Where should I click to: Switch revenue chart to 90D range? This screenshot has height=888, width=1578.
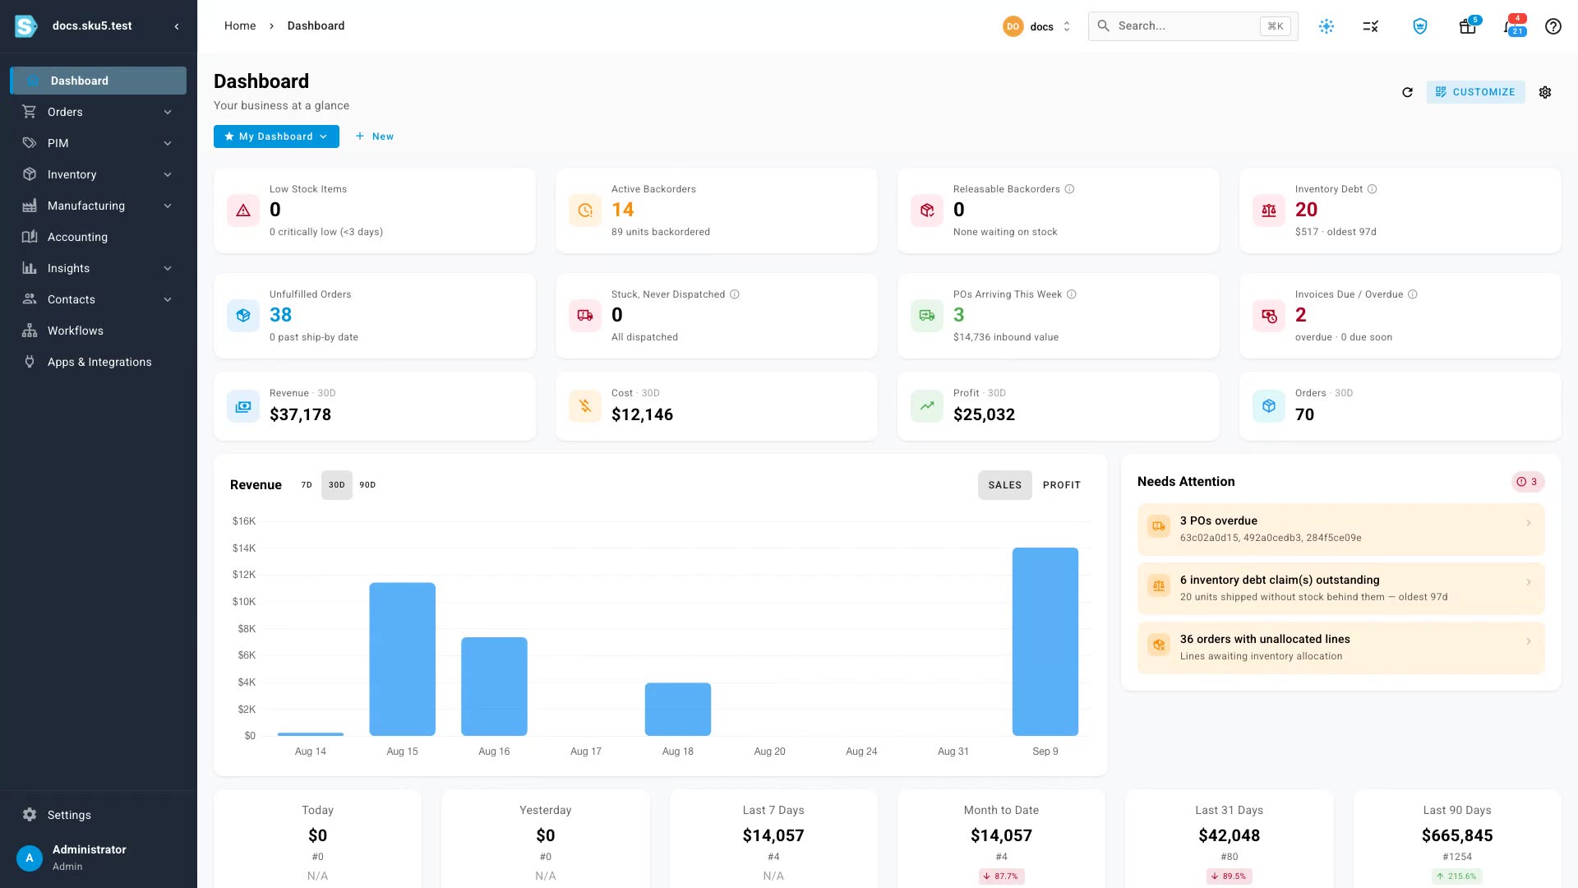click(x=367, y=485)
